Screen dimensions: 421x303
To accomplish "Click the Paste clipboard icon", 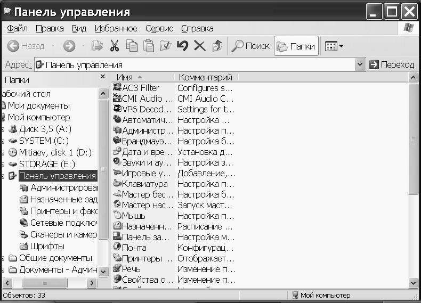I will click(x=149, y=46).
